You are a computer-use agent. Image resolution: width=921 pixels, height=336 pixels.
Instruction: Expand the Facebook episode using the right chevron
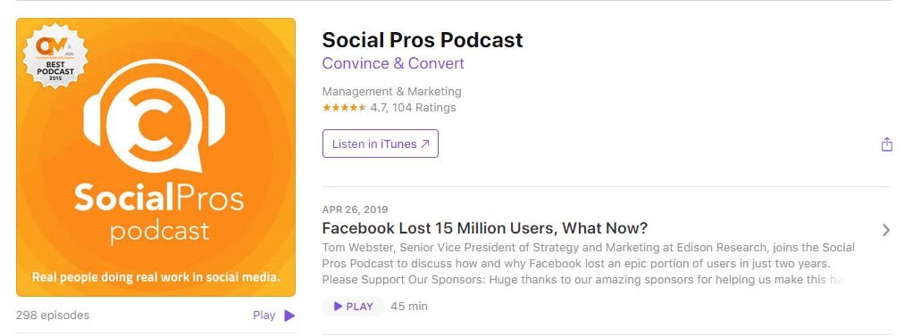[x=886, y=230]
